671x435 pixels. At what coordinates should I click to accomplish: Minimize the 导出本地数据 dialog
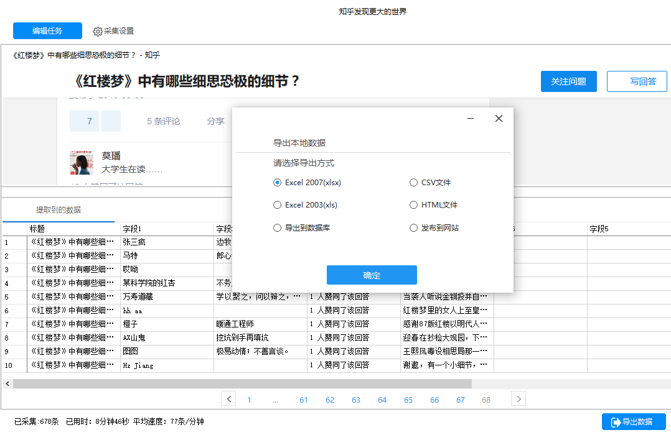tap(471, 118)
